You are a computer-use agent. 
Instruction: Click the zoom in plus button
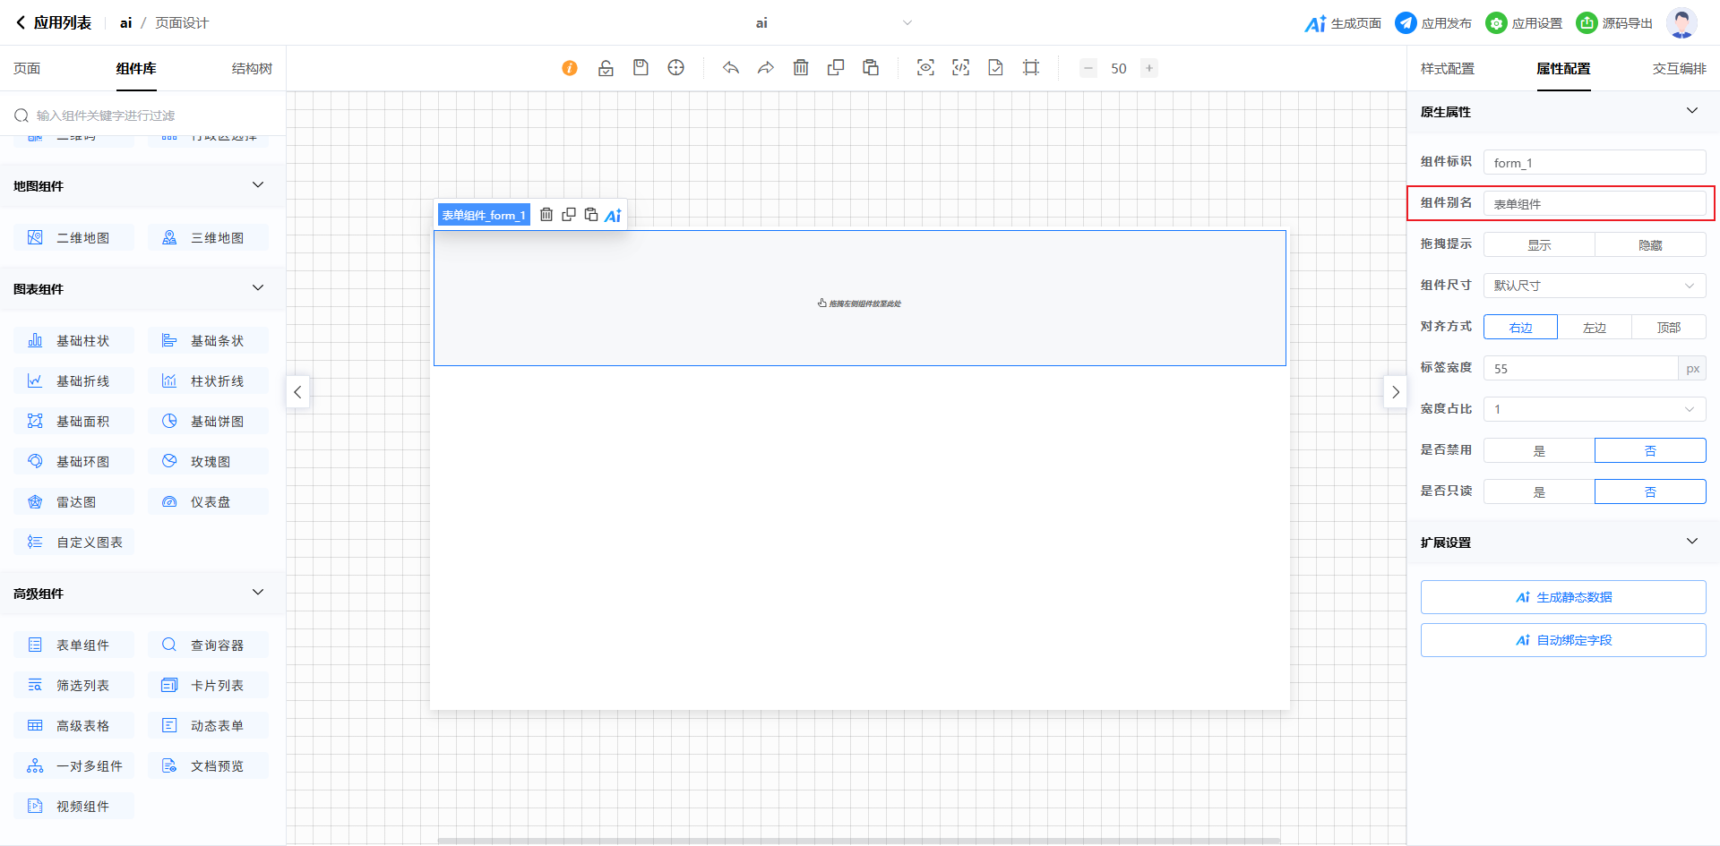click(1149, 68)
